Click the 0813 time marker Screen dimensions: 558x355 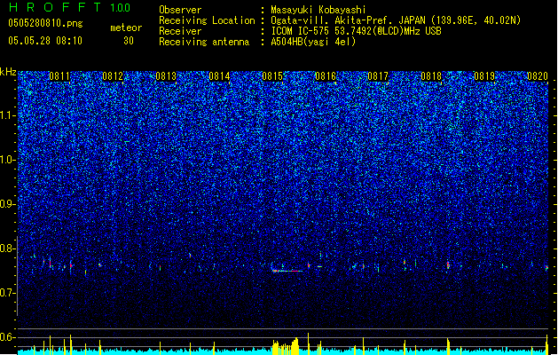click(166, 76)
